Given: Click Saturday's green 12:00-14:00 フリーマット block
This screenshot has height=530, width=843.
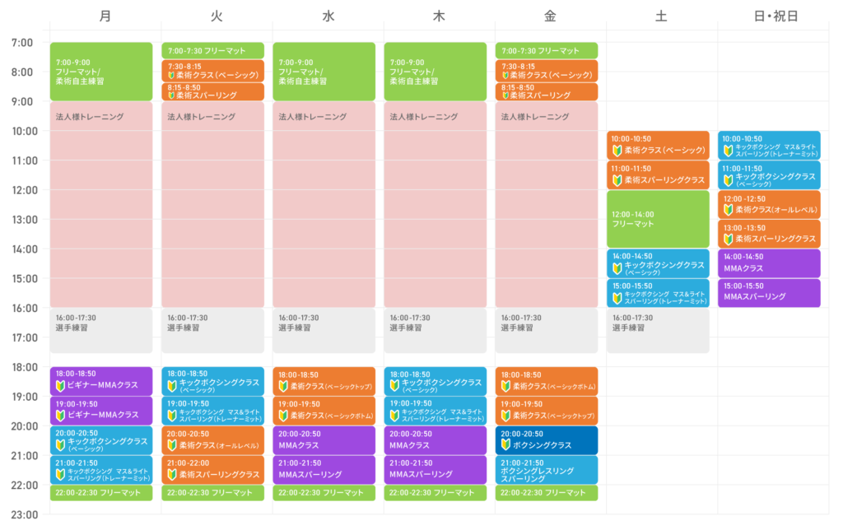Looking at the screenshot, I should 658,219.
